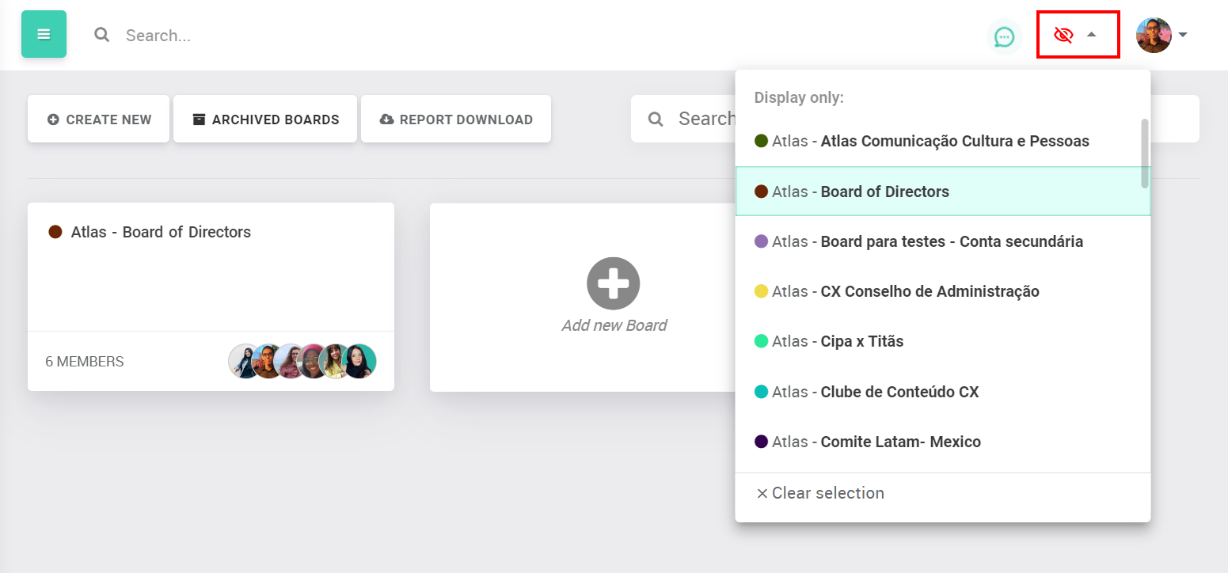Image resolution: width=1228 pixels, height=573 pixels.
Task: Expand the user account menu arrow
Action: [1183, 35]
